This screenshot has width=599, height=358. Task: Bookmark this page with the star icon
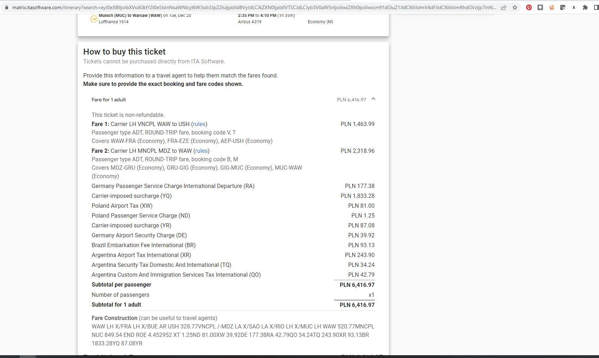click(515, 7)
